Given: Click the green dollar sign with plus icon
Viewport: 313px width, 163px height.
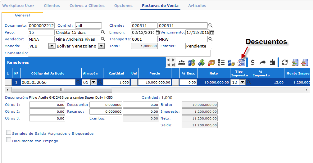Looking at the screenshot, I should coord(202,63).
